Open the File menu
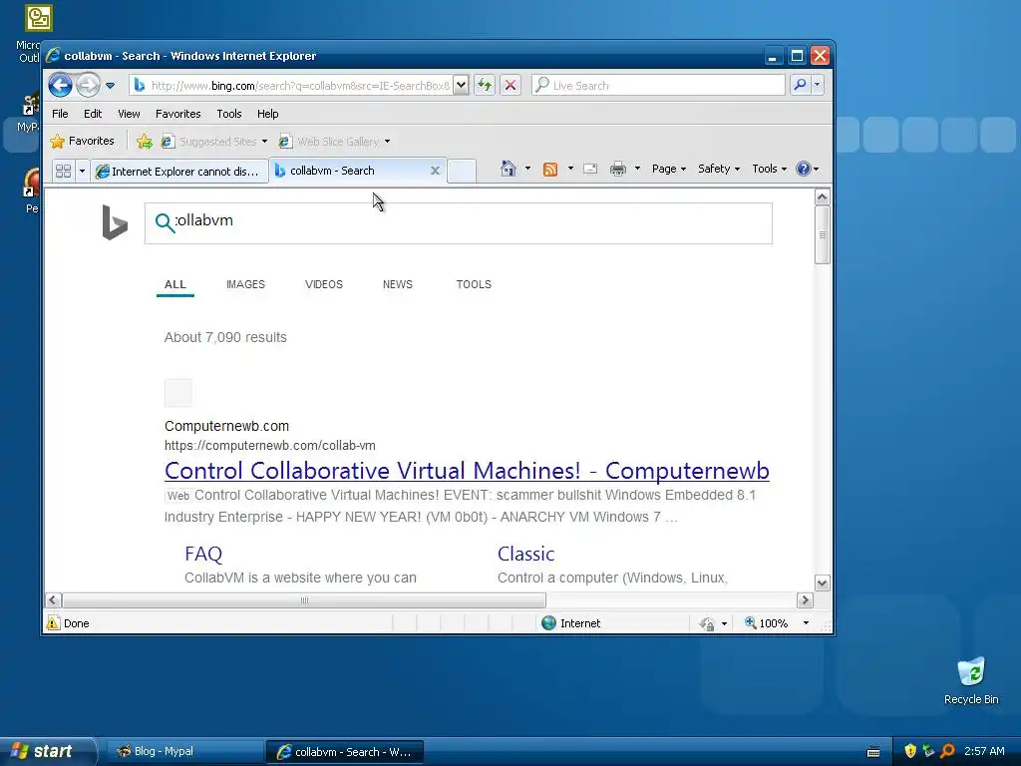Image resolution: width=1021 pixels, height=766 pixels. coord(60,114)
